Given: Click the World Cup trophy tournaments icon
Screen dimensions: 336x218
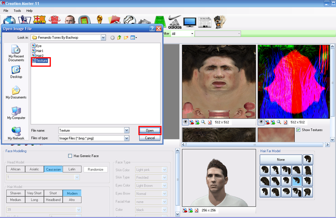Looking at the screenshot, I should coord(100,20).
